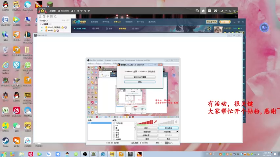Open the highlighted yellow nav item in platform
The width and height of the screenshot is (280, 157).
(117, 22)
